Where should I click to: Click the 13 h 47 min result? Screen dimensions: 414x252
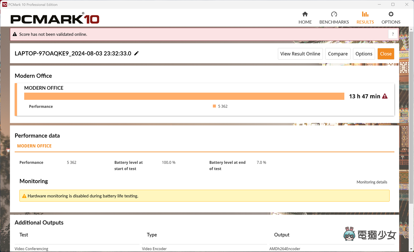point(365,96)
